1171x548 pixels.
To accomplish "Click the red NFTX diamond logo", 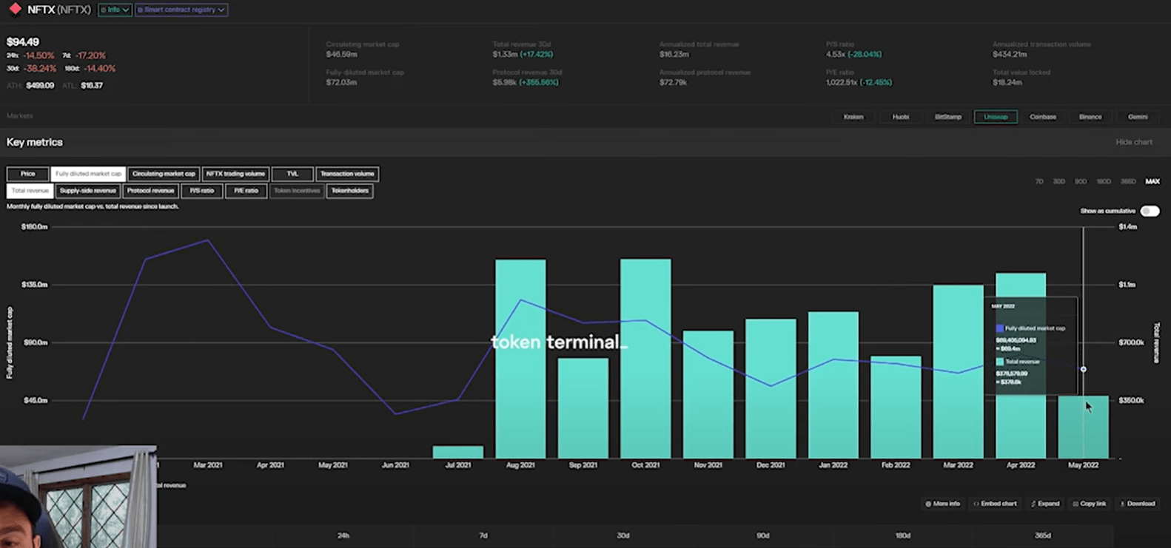I will pyautogui.click(x=15, y=9).
